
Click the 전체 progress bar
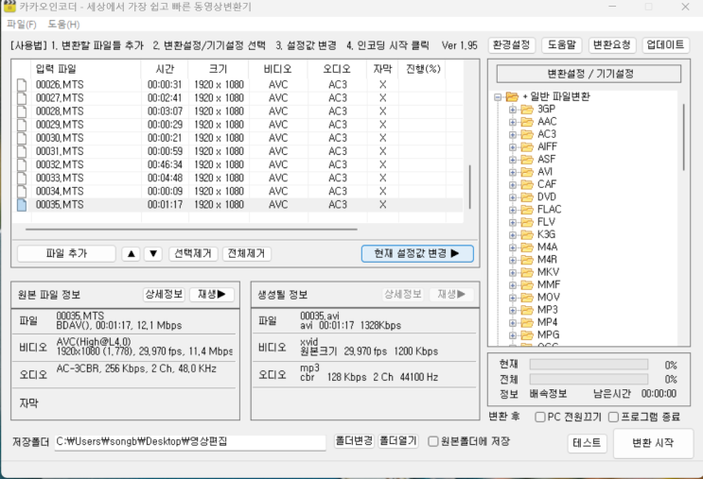589,380
